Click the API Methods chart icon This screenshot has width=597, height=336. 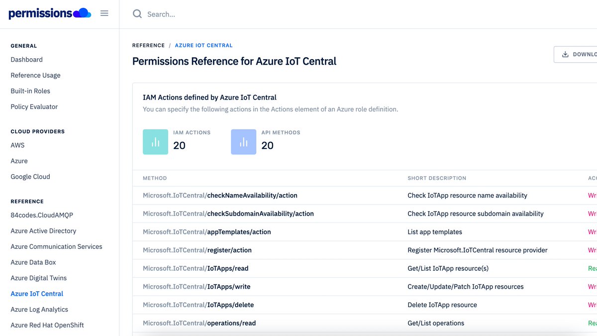point(243,142)
